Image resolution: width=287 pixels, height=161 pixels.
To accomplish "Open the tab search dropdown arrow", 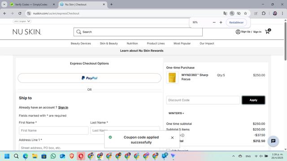I will coord(4,4).
